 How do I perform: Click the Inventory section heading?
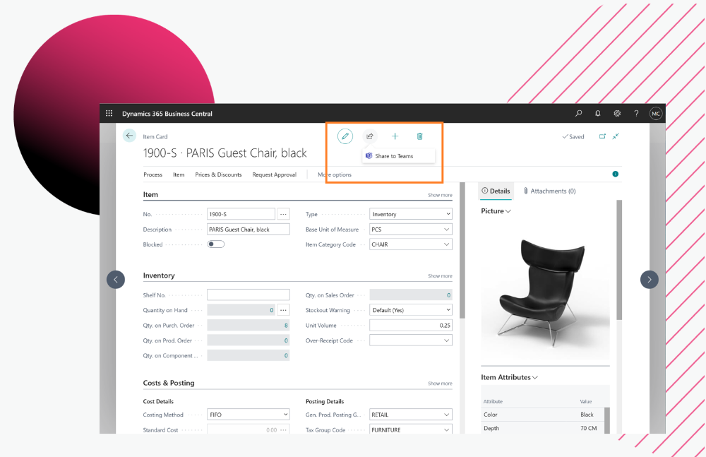[x=158, y=275]
